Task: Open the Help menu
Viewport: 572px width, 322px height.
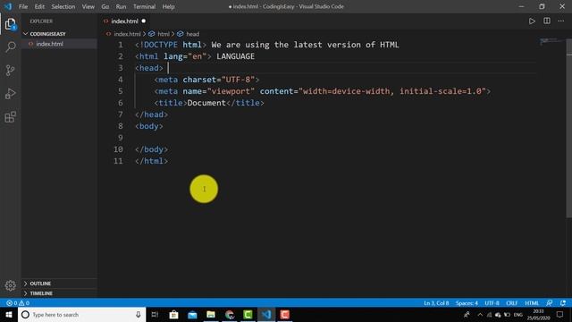Action: (168, 6)
